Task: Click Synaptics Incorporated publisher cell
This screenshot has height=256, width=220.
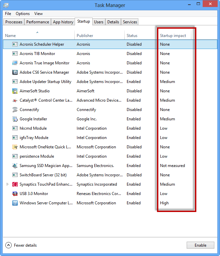Action: pyautogui.click(x=97, y=184)
